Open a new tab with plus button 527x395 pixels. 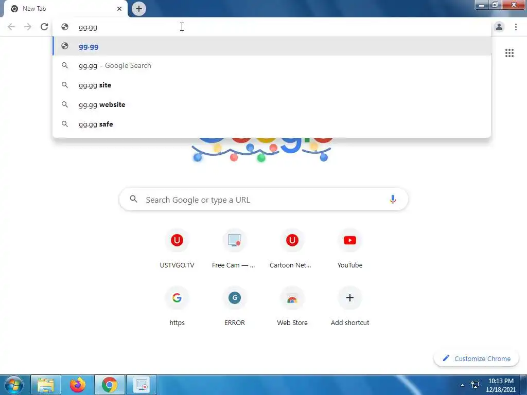pos(139,9)
